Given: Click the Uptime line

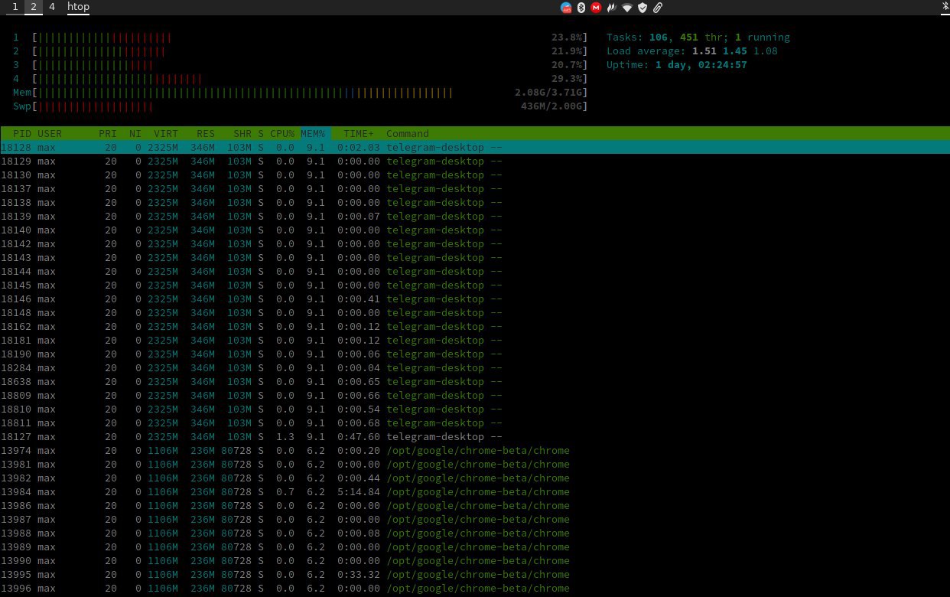Looking at the screenshot, I should click(677, 64).
